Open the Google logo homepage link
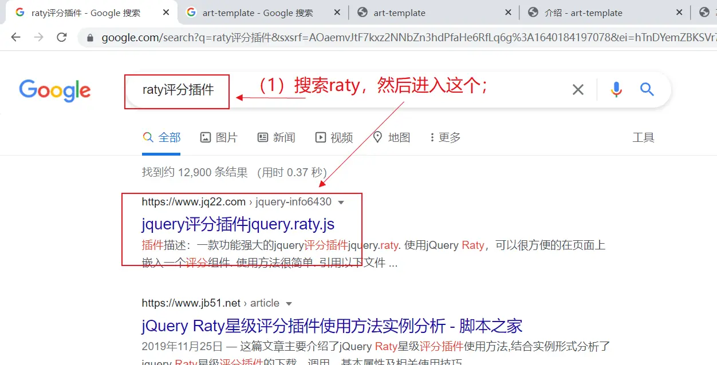 55,90
